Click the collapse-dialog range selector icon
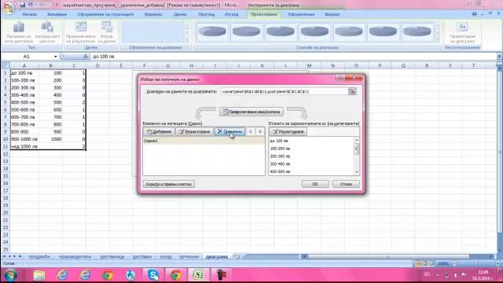 [x=352, y=91]
